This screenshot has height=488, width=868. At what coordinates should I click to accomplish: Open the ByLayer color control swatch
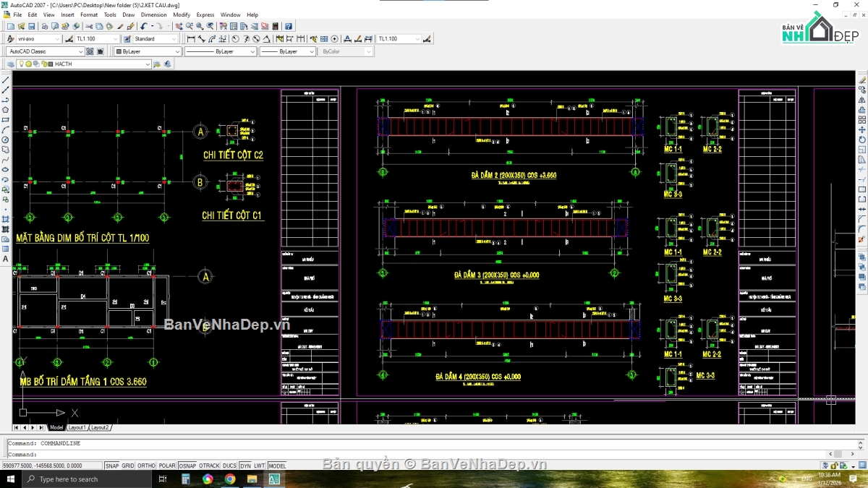148,51
